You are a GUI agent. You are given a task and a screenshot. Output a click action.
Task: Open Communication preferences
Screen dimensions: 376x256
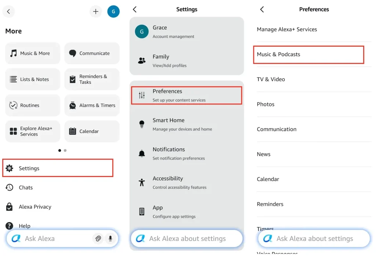(314, 129)
